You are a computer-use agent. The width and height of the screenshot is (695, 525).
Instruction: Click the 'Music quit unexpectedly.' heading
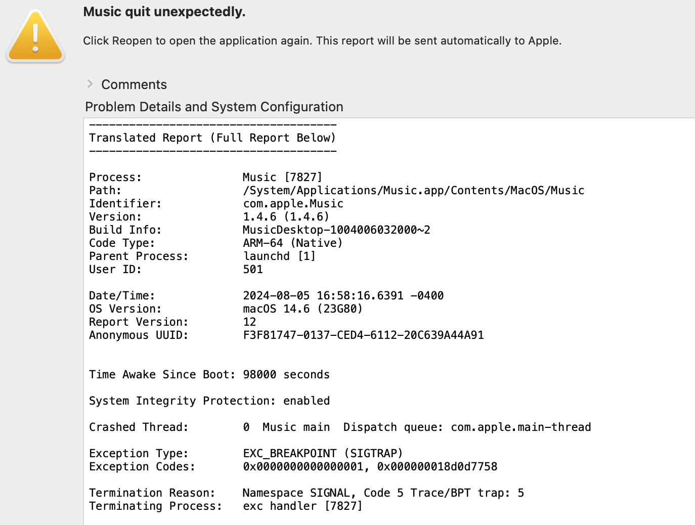coord(164,12)
